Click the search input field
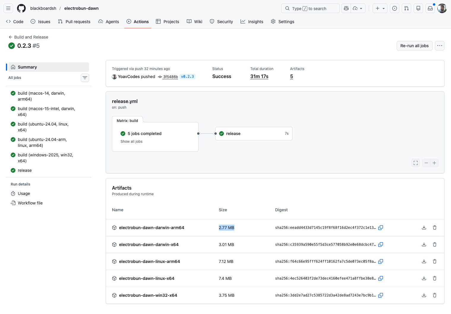Screen dimensions: 451x314 [x=310, y=8]
